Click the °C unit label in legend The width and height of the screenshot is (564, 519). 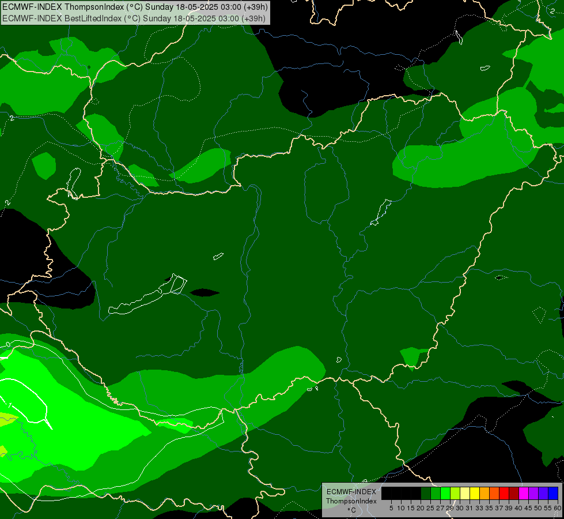(x=351, y=510)
